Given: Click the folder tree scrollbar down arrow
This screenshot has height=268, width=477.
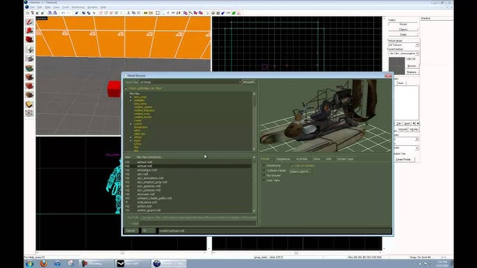Looking at the screenshot, I should pyautogui.click(x=254, y=149).
